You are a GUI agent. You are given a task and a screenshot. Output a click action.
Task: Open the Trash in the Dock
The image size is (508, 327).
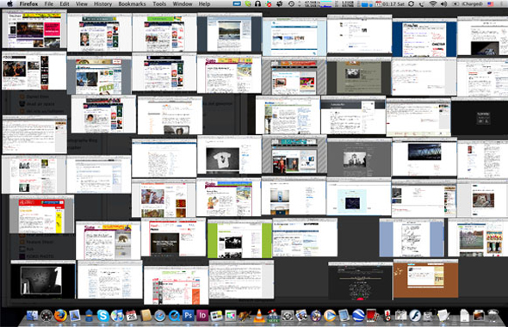(493, 315)
